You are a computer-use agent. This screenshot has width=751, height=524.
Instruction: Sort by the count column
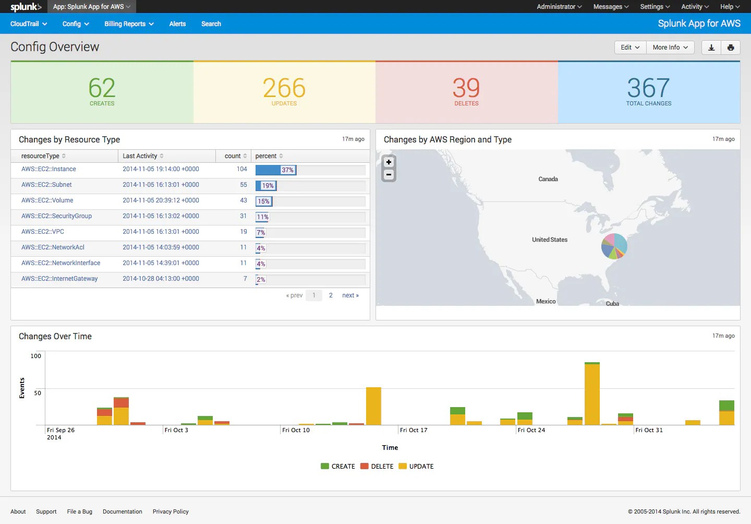pyautogui.click(x=236, y=156)
